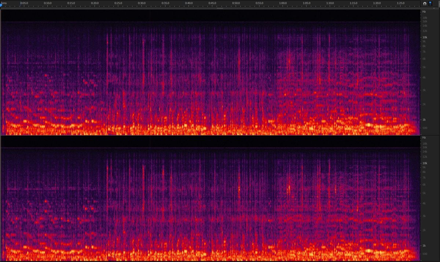
Task: Click the Hz label above the bottom ruler
Action: point(424,138)
